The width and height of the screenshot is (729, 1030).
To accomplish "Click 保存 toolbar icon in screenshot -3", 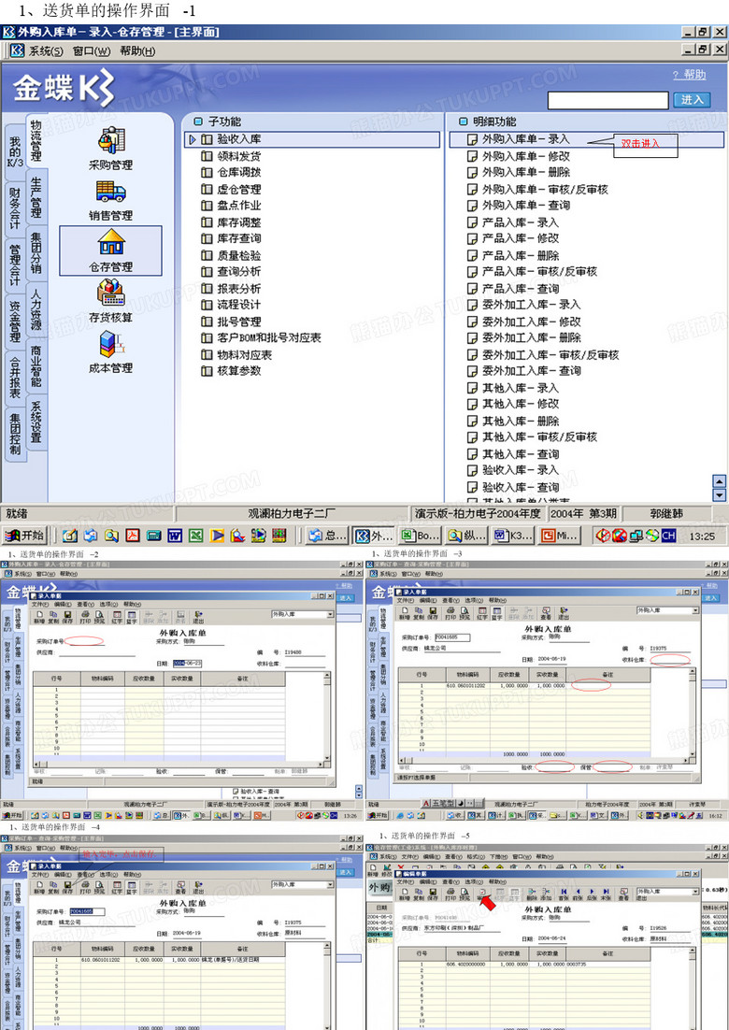I will pyautogui.click(x=433, y=612).
